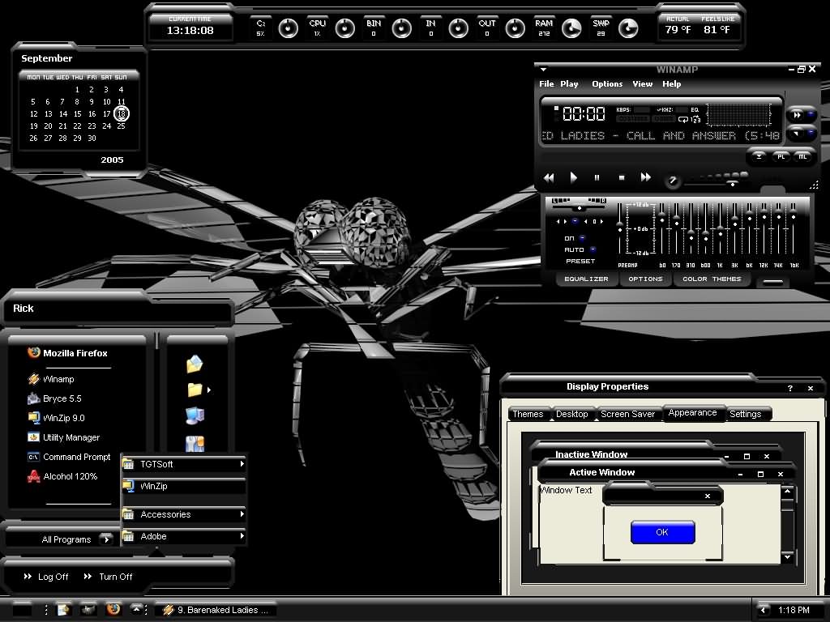This screenshot has height=622, width=830.
Task: Launch Alcohol 120% from start menu
Action: (62, 476)
